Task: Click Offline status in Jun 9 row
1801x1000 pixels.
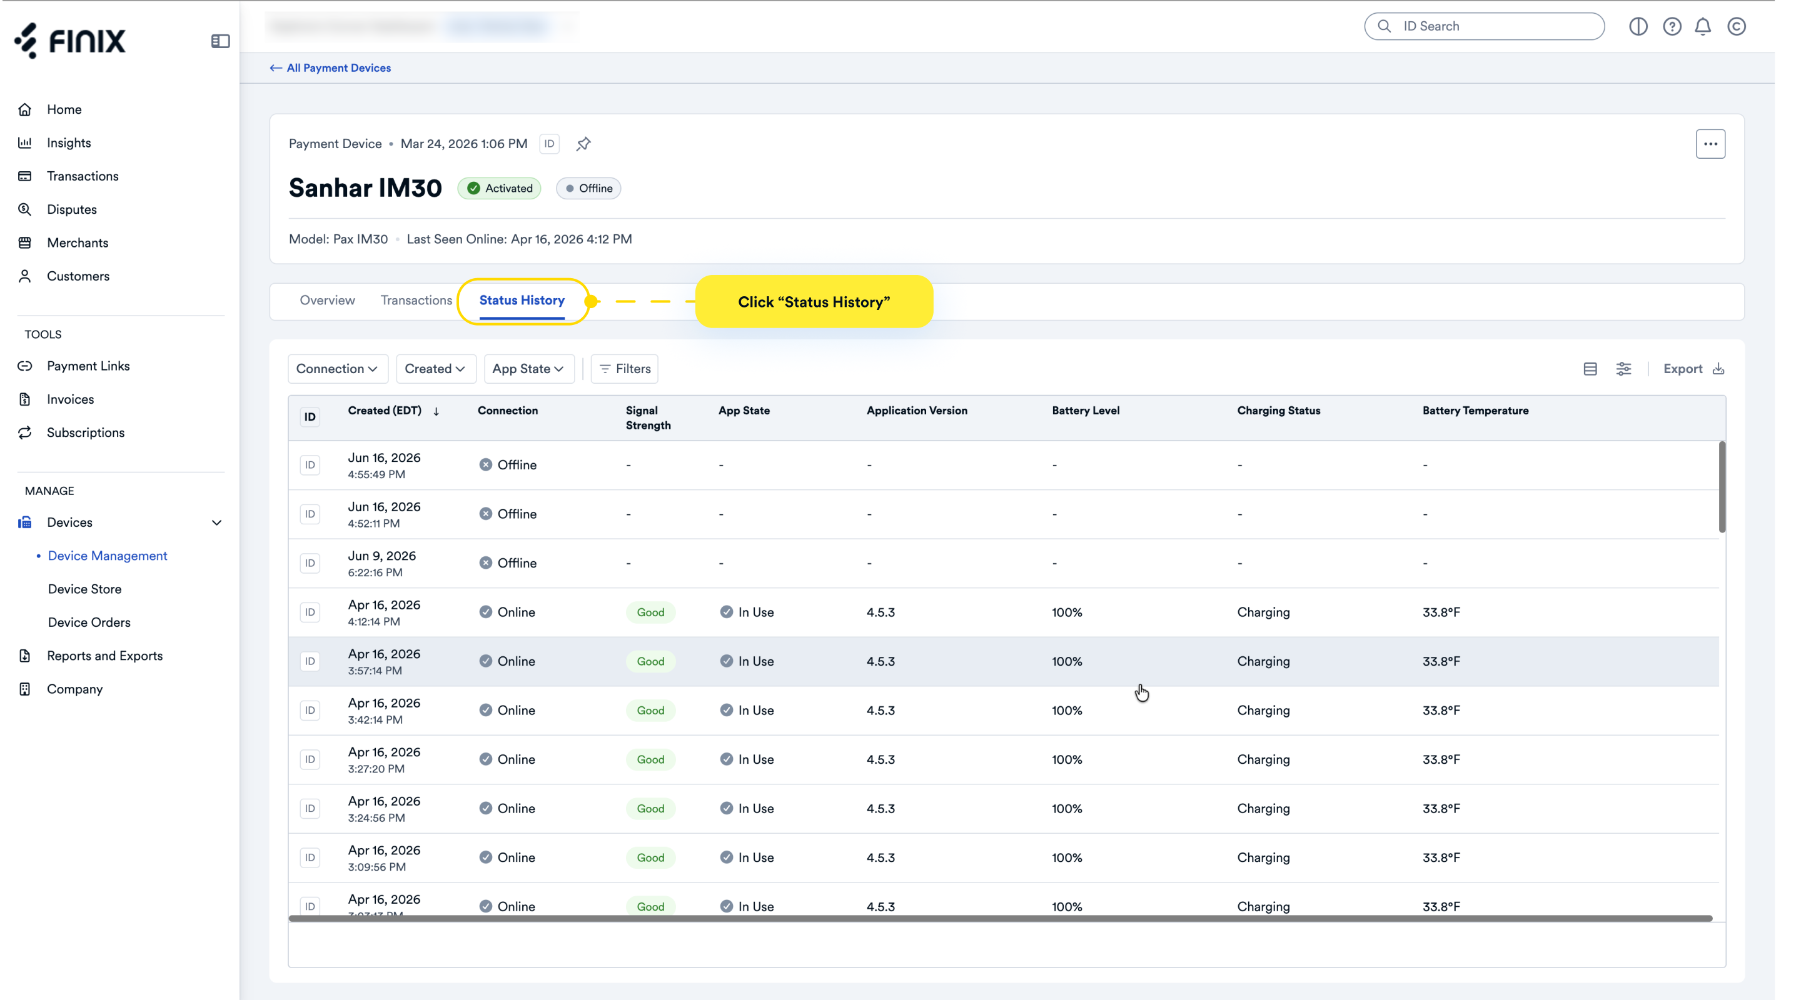Action: pos(508,563)
